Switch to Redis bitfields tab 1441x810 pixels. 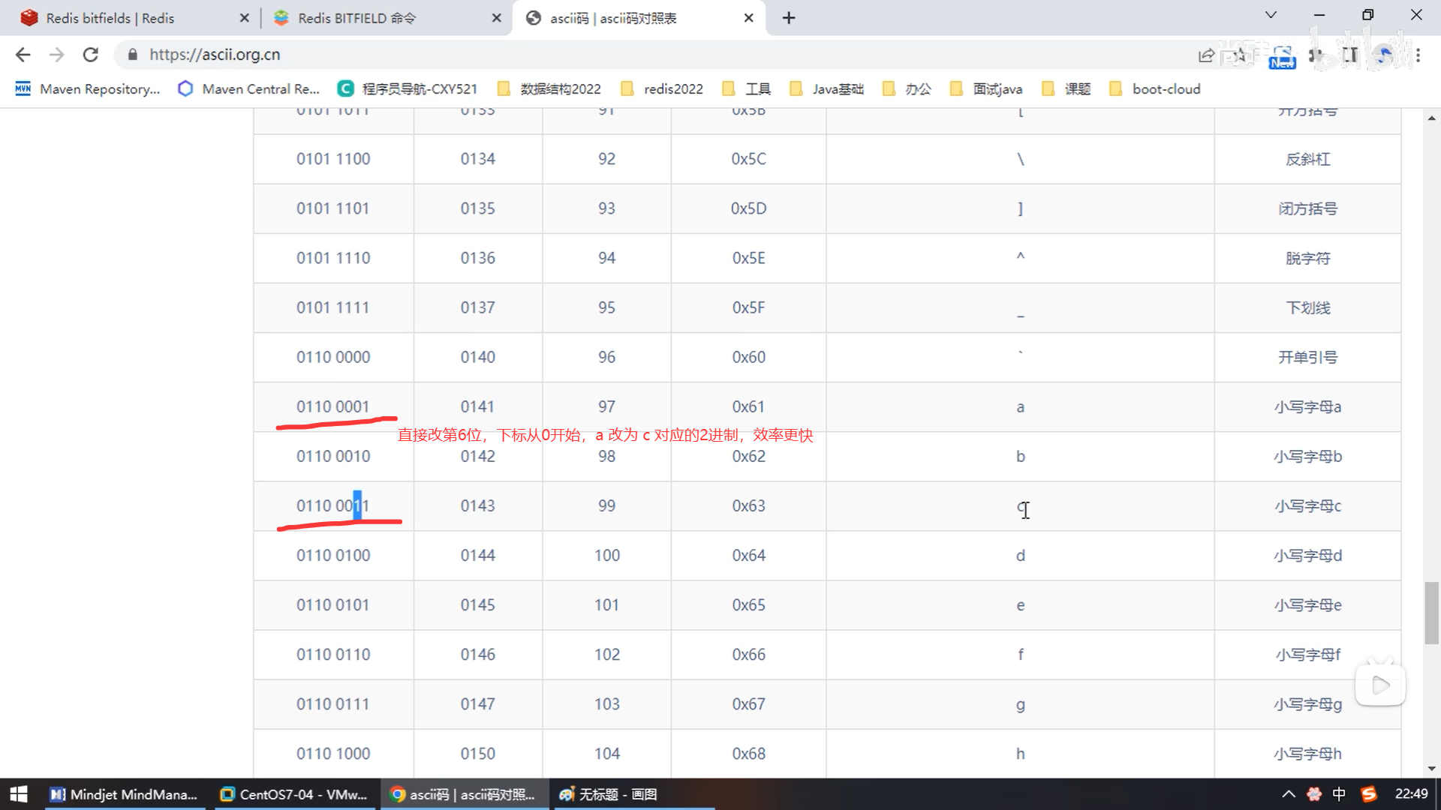(110, 18)
